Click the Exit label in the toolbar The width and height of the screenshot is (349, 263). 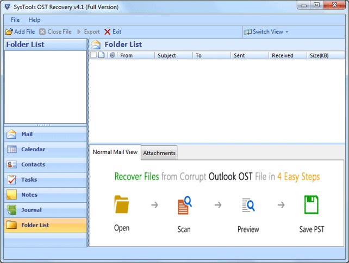(x=117, y=32)
